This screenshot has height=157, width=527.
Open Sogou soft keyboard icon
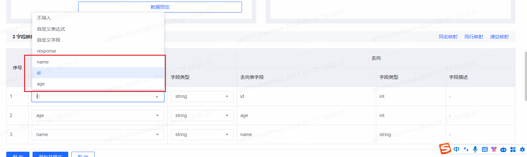[x=485, y=149]
